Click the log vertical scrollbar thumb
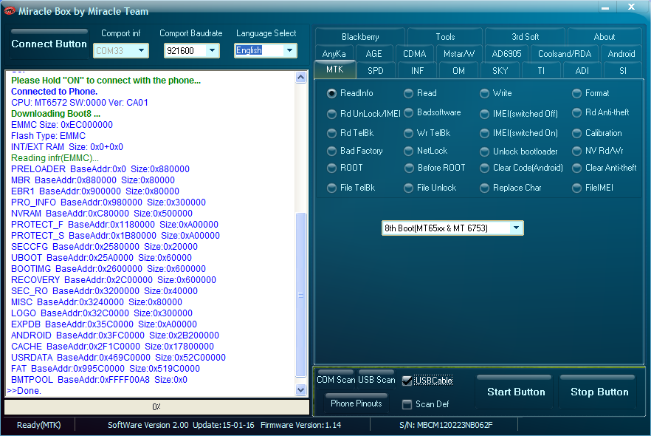Viewport: 651px width, 436px height. pyautogui.click(x=301, y=295)
